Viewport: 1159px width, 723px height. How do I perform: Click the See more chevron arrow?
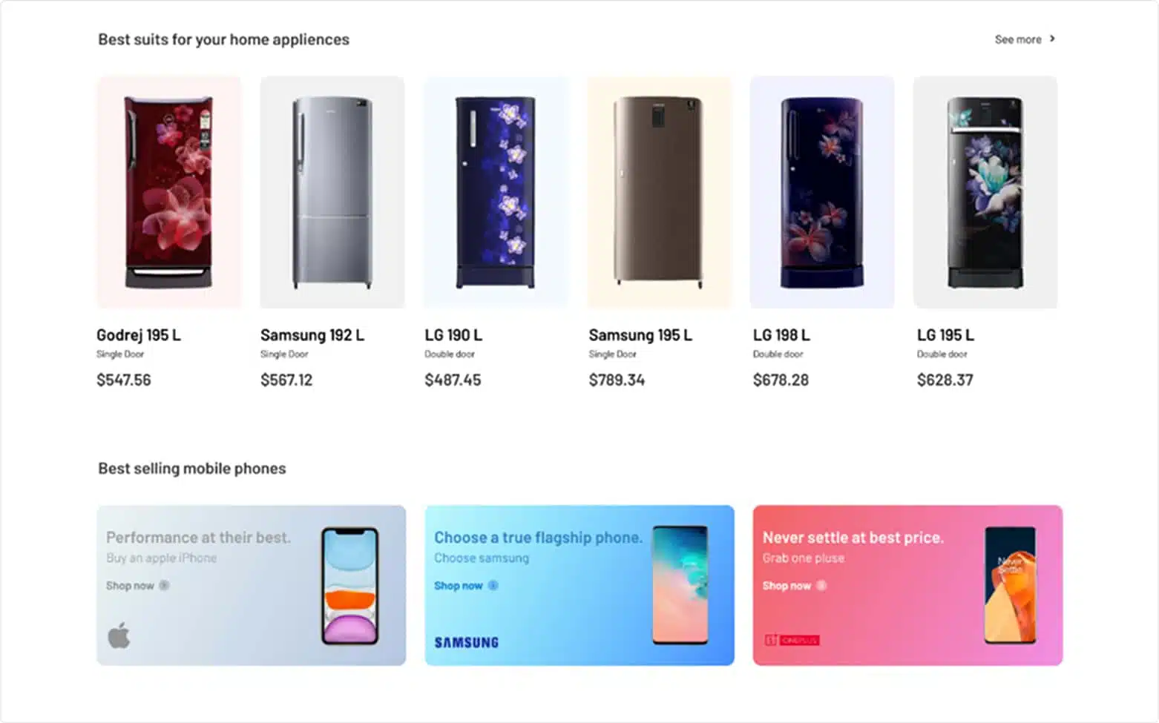[1052, 39]
